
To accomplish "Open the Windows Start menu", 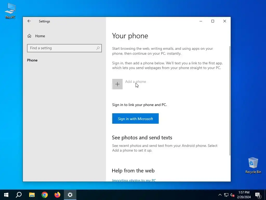I will pos(6,195).
